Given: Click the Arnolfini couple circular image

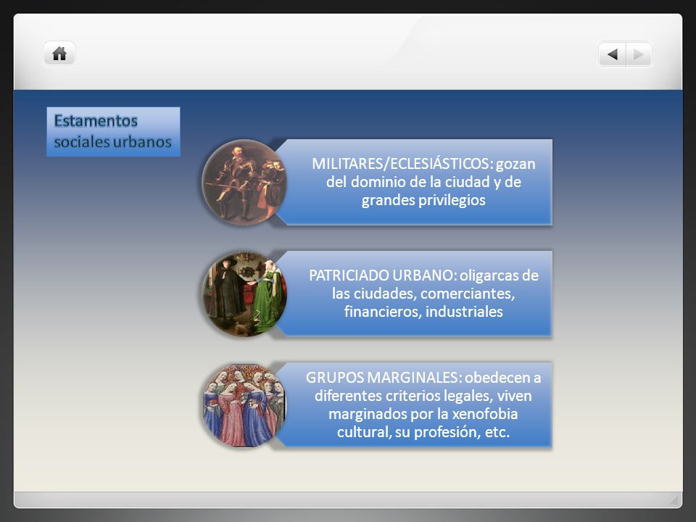Looking at the screenshot, I should pos(244,294).
